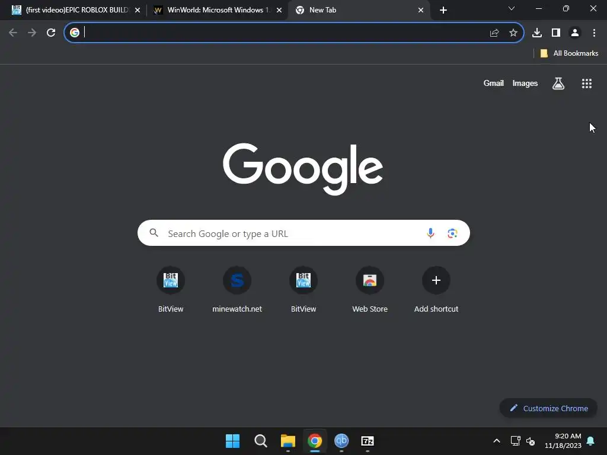
Task: Open the minewatch.net shortcut
Action: pos(237,289)
